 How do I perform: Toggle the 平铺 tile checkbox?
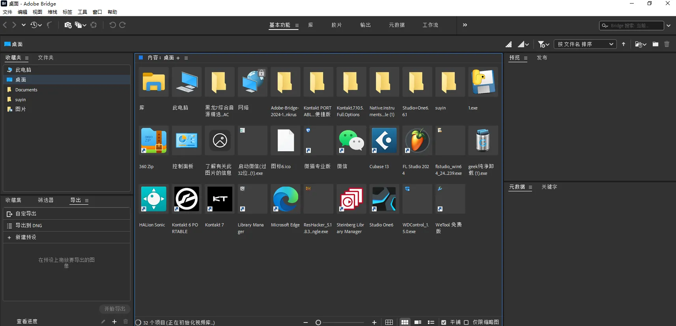444,322
